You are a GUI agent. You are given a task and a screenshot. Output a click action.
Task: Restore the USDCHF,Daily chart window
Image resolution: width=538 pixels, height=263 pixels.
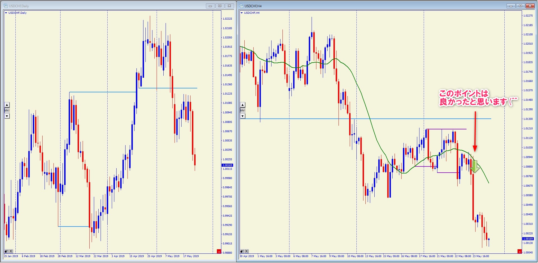(x=220, y=6)
